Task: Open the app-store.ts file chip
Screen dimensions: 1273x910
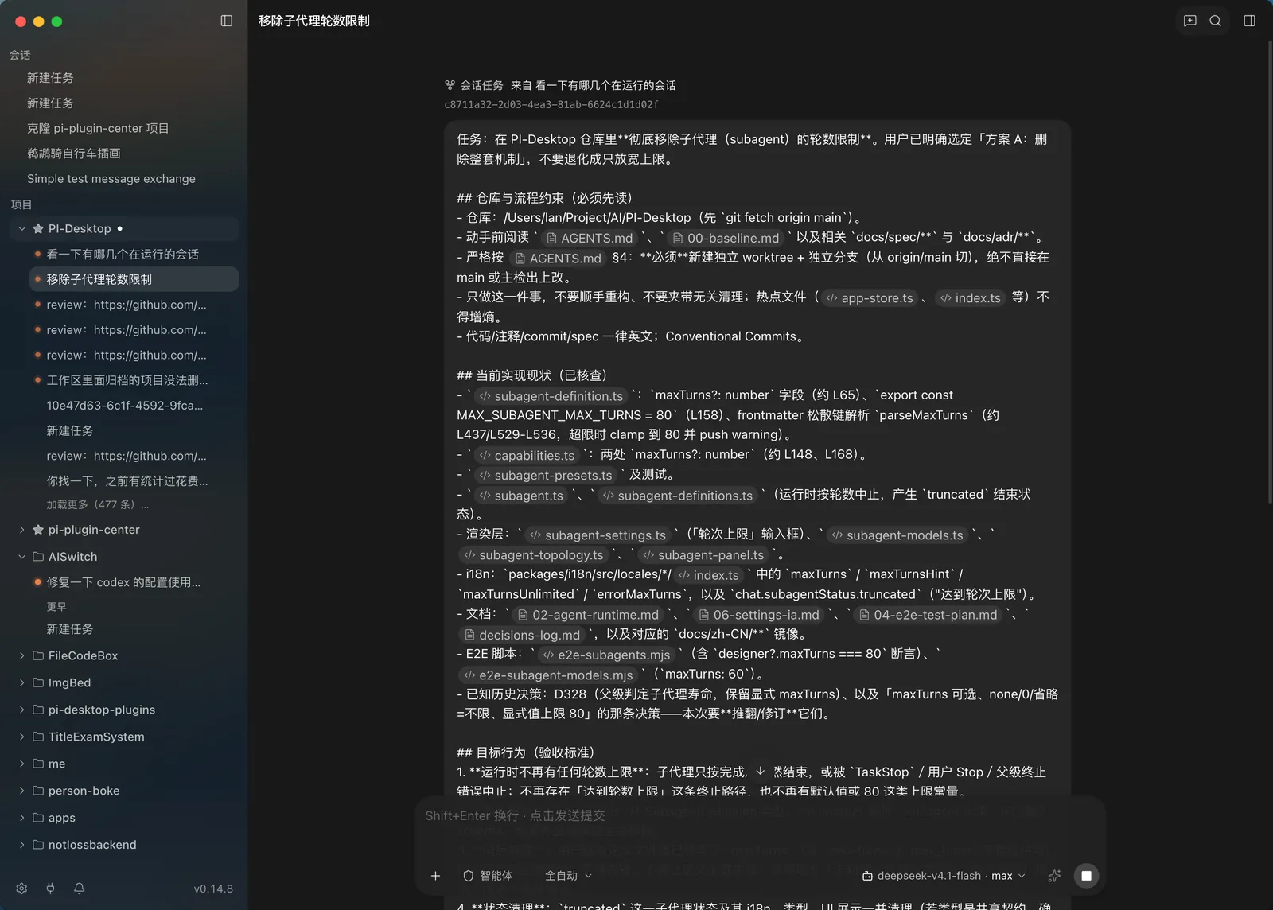Action: [870, 298]
